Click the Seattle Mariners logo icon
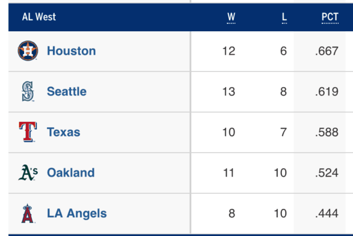 click(x=28, y=92)
